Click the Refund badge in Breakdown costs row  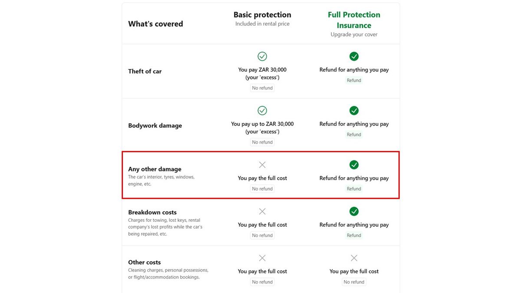[x=354, y=235]
